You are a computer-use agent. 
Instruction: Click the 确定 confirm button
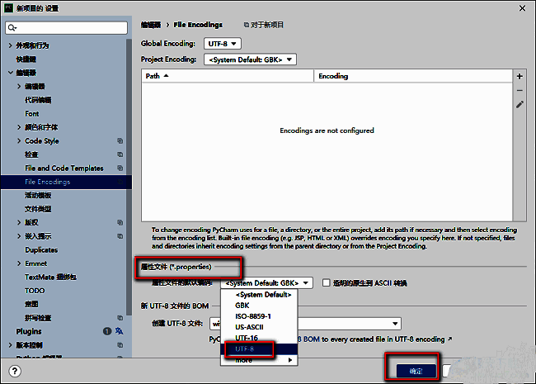(x=416, y=371)
